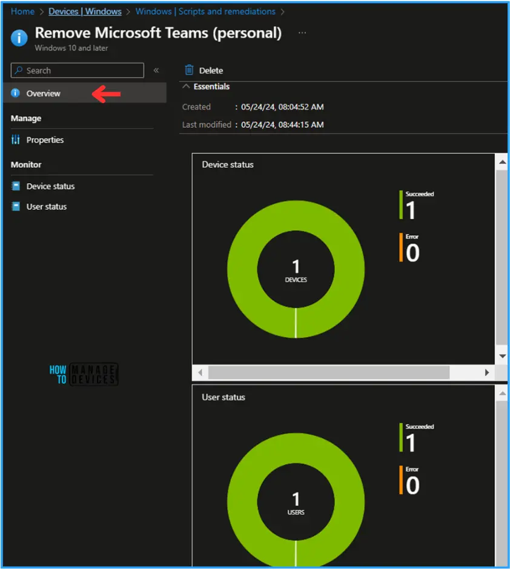
Task: Click the horizontal scrollbar thumb in Device status
Action: tap(329, 372)
